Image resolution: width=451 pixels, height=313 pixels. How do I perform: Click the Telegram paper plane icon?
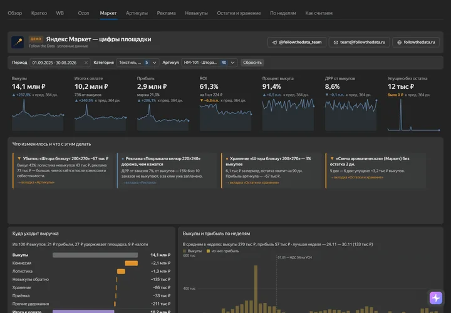[274, 42]
